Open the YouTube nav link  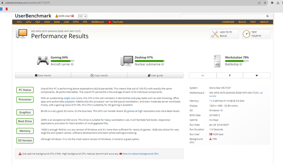pyautogui.click(x=116, y=22)
